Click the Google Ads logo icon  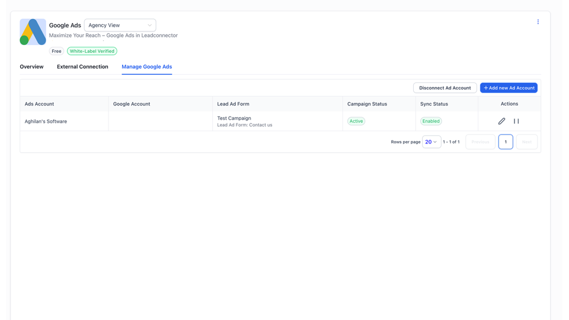pyautogui.click(x=33, y=32)
